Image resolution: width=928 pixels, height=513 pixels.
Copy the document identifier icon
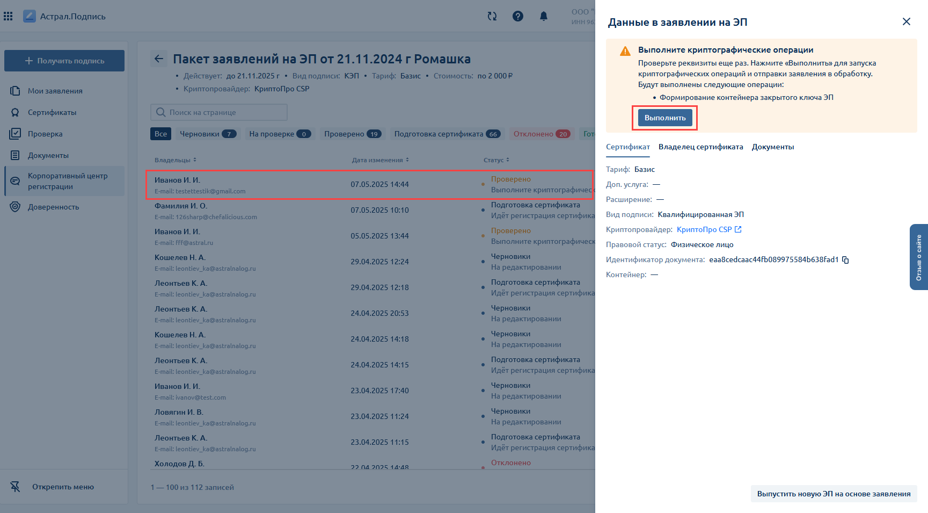click(845, 260)
